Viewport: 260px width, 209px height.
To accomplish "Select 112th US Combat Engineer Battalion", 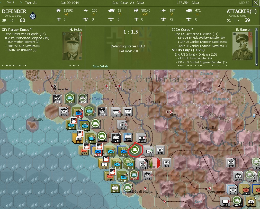I will point(201,42).
